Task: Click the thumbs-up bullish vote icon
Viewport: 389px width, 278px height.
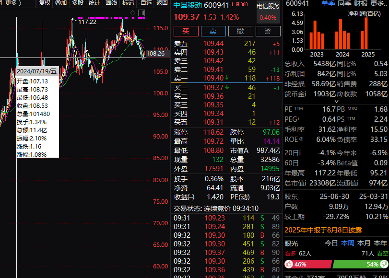Action: pyautogui.click(x=289, y=264)
